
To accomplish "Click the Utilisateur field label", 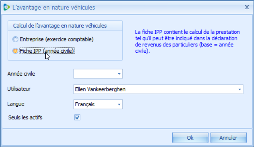I will point(19,89).
